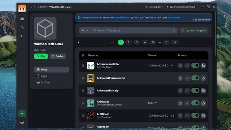Go to page 4 of mods
The height and width of the screenshot is (130, 231).
point(145,43)
